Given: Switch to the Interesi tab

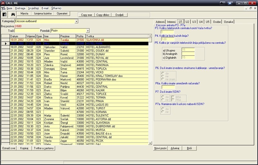Looking at the screenshot, I should coord(171,22).
